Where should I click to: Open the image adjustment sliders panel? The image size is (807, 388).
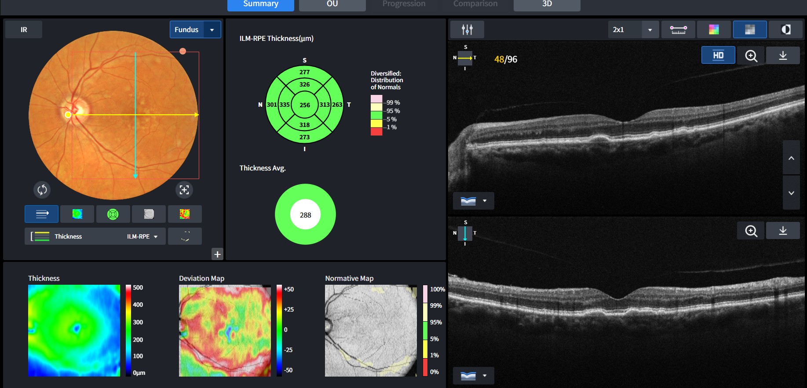(467, 29)
